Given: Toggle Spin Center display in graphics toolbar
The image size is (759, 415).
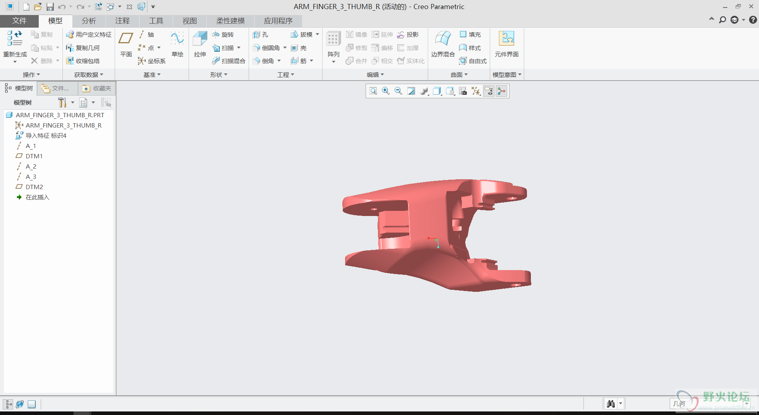Looking at the screenshot, I should (x=502, y=91).
